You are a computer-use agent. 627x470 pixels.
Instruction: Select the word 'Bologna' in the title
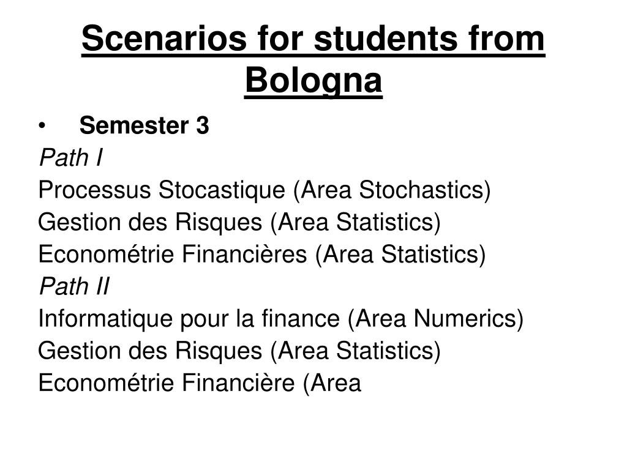pyautogui.click(x=313, y=81)
